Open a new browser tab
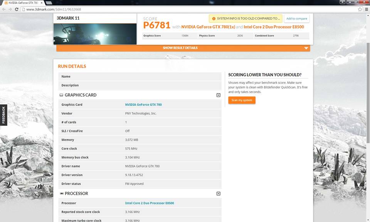Image resolution: width=370 pixels, height=222 pixels. [49, 3]
